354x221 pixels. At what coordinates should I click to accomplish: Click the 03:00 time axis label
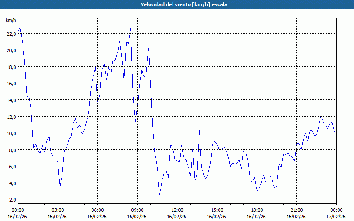tap(58, 210)
